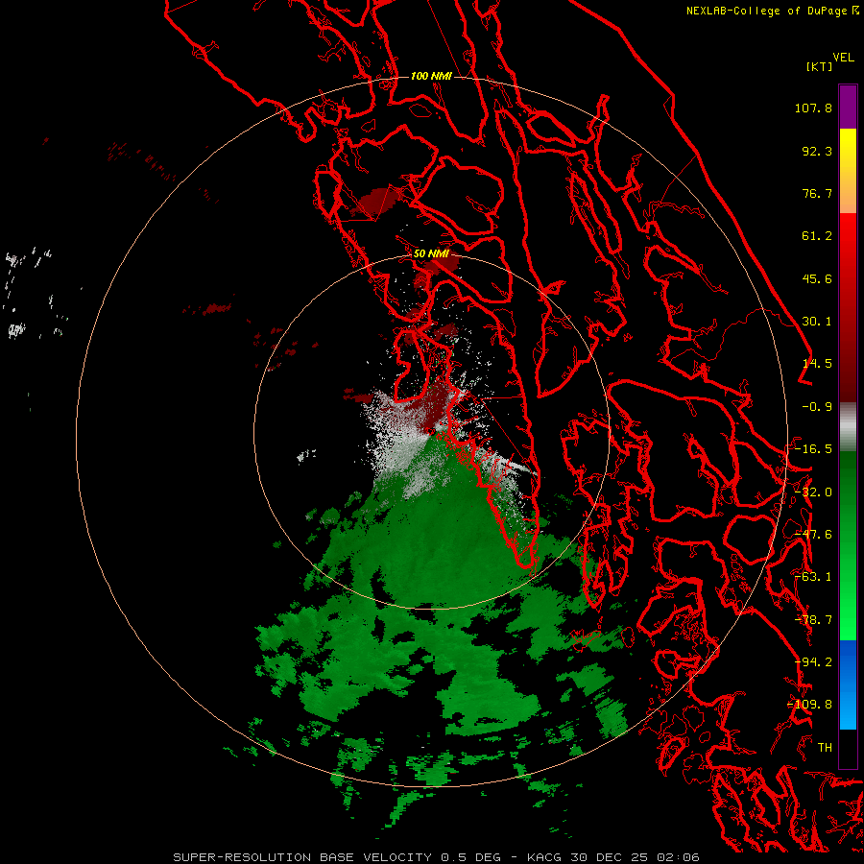Select the 92.3 legend value
The height and width of the screenshot is (864, 864).
click(x=817, y=151)
